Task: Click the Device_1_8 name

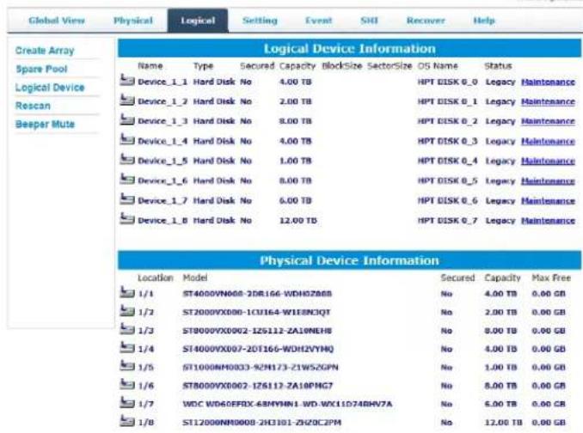Action: pos(163,221)
